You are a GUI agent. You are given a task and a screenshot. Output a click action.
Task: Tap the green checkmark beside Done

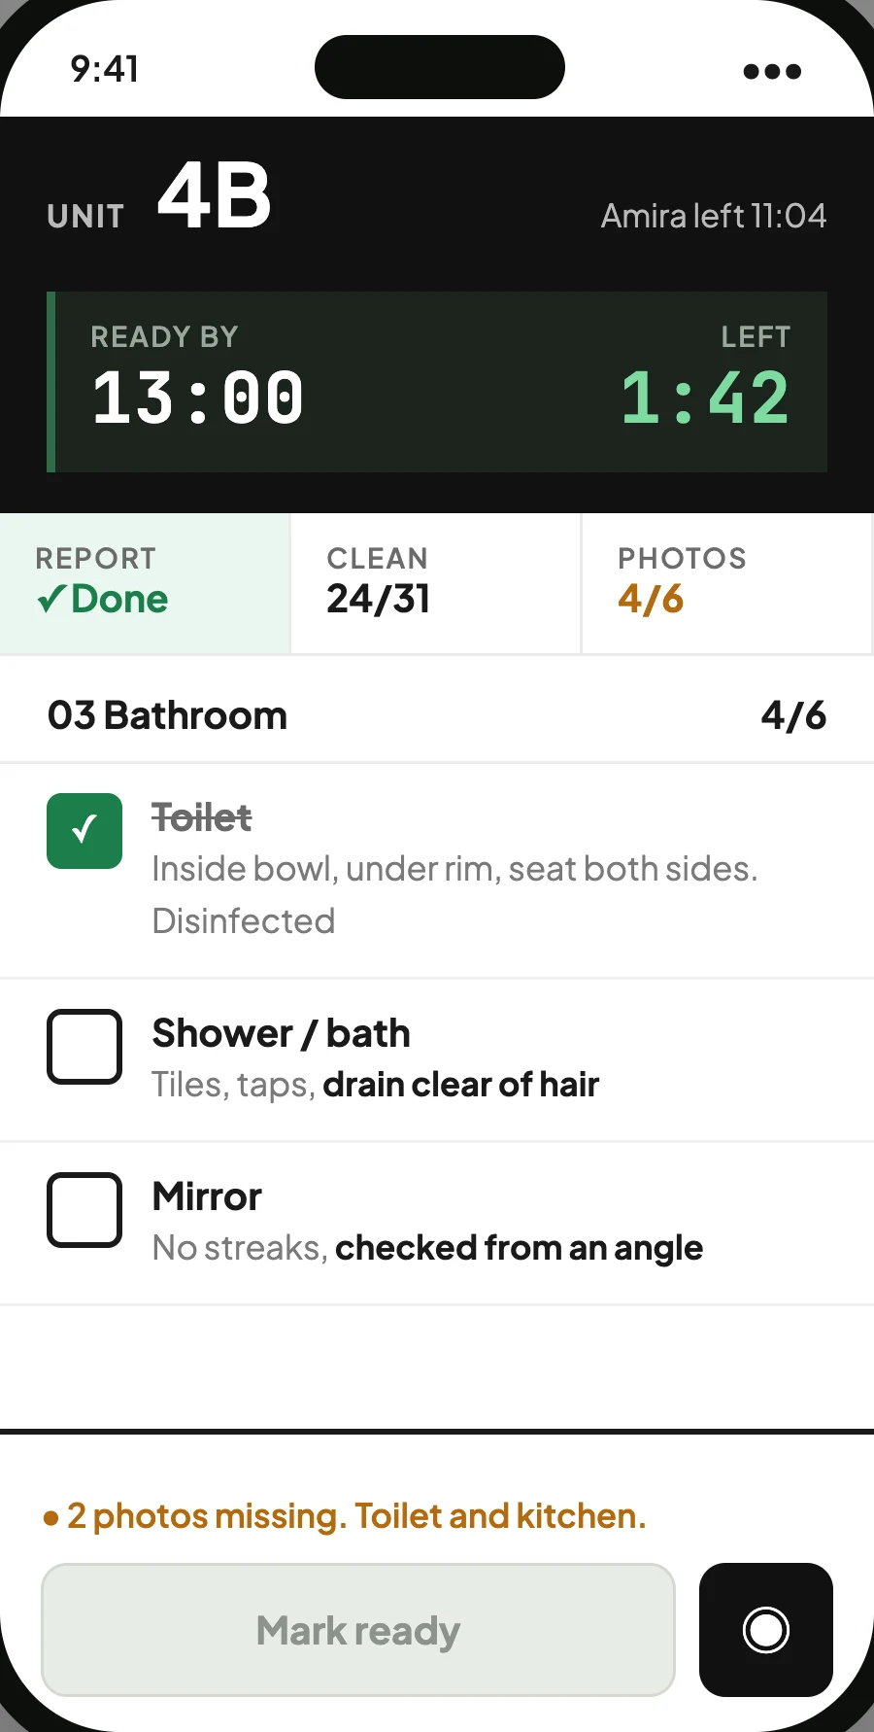[51, 600]
